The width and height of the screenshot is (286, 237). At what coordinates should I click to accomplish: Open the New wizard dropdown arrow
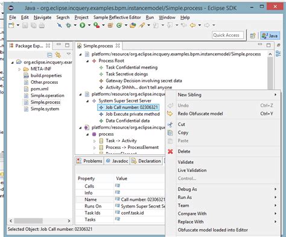(18, 25)
